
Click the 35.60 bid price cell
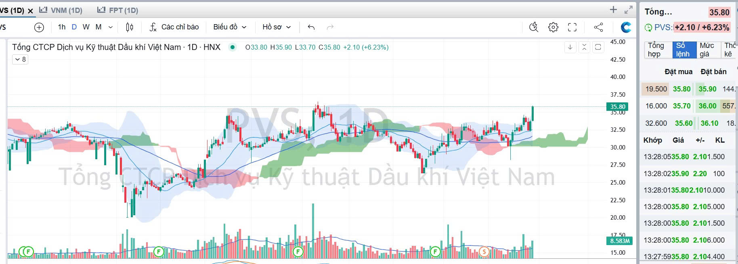[683, 123]
